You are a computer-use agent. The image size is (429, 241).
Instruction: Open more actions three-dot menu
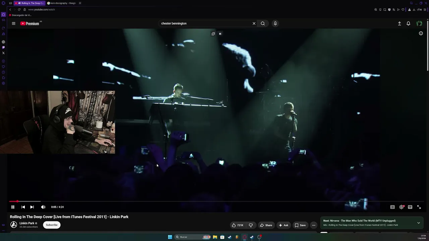coord(314,225)
